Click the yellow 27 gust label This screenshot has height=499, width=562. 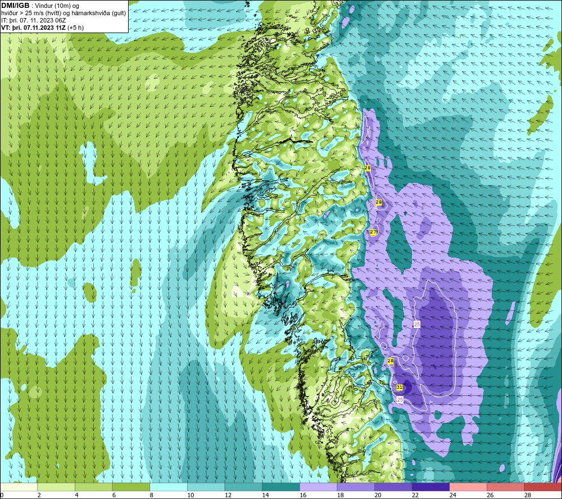click(373, 232)
